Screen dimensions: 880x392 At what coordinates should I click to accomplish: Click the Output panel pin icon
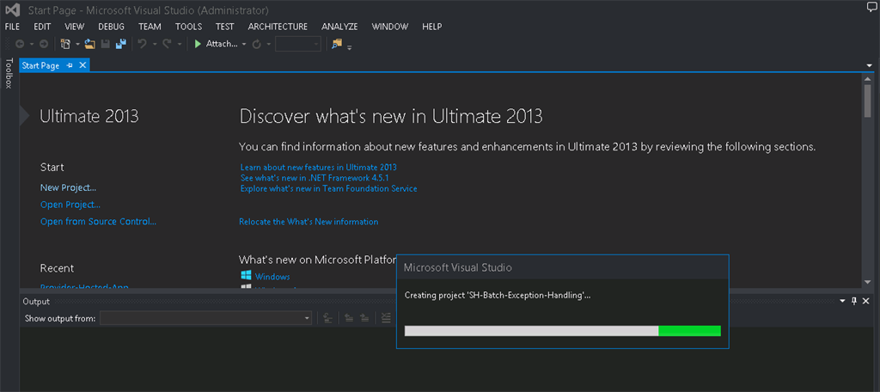click(854, 302)
